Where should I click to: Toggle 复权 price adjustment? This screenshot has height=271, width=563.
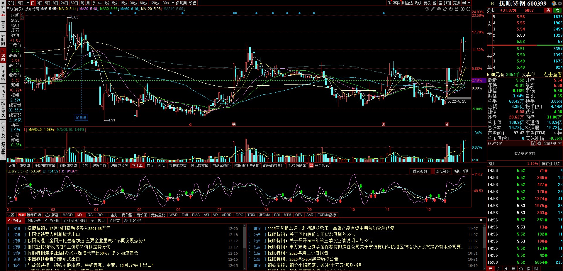coord(427,3)
